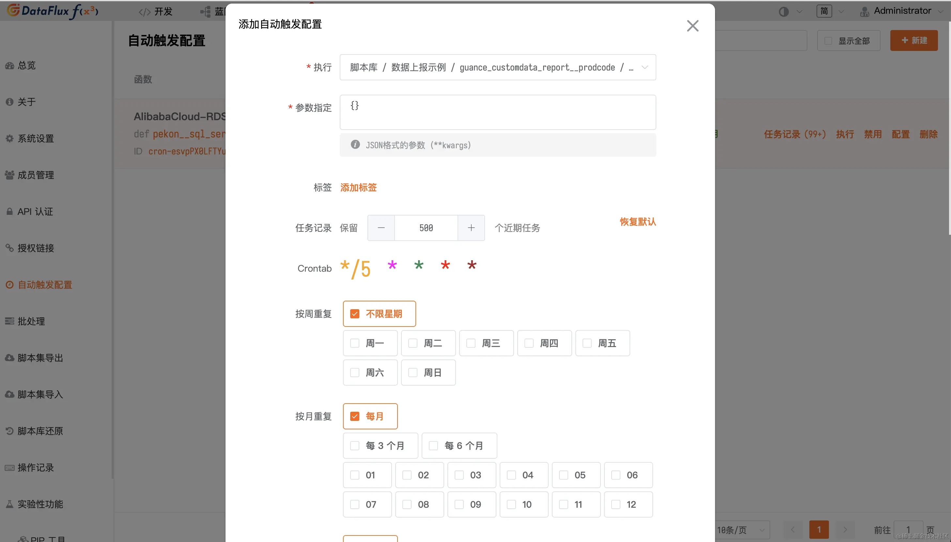Check the 每 3 个月 checkbox
The height and width of the screenshot is (542, 951).
354,446
